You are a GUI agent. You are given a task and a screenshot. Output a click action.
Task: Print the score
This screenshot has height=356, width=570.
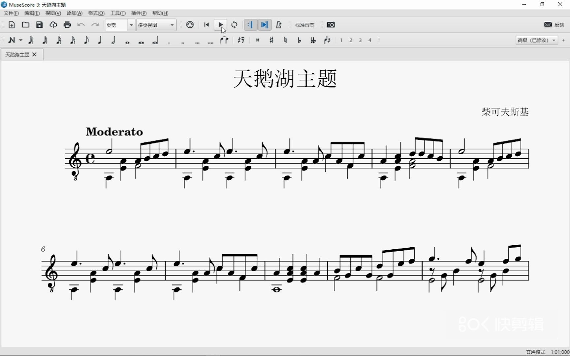(67, 25)
